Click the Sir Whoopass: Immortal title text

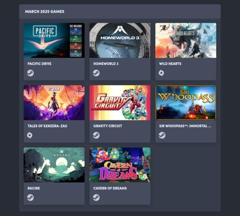185,126
